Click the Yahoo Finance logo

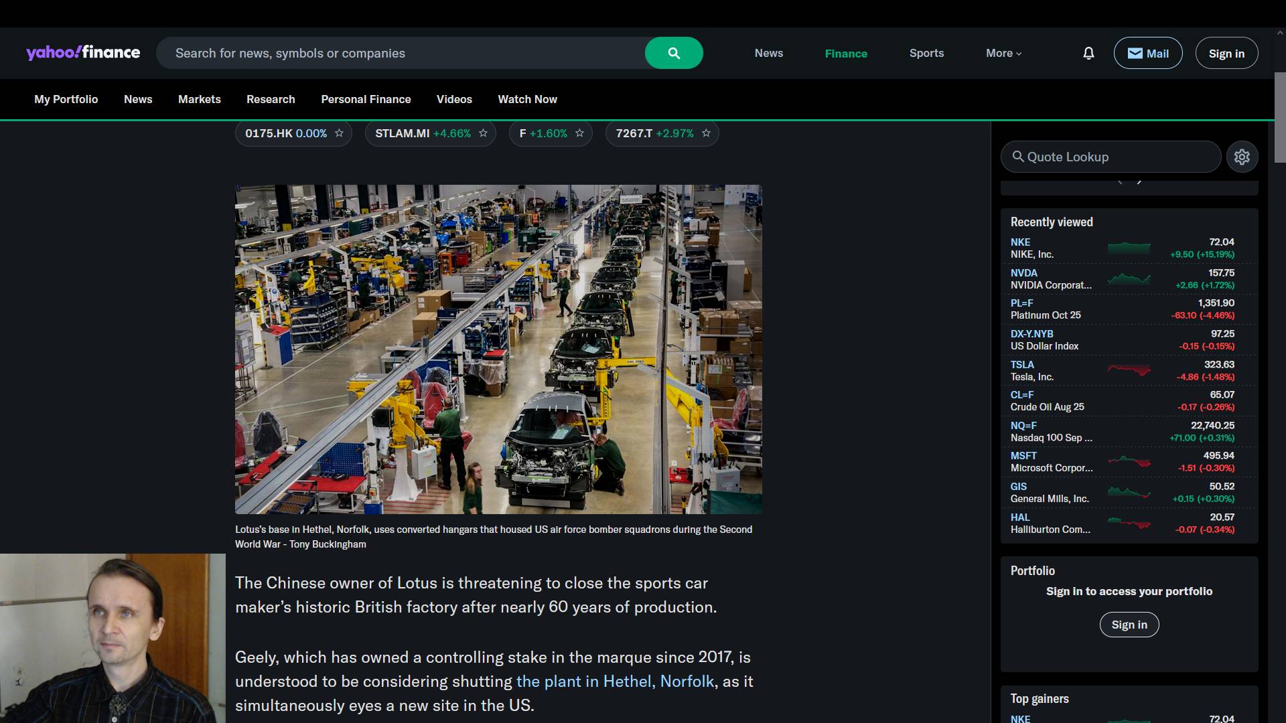pyautogui.click(x=83, y=52)
